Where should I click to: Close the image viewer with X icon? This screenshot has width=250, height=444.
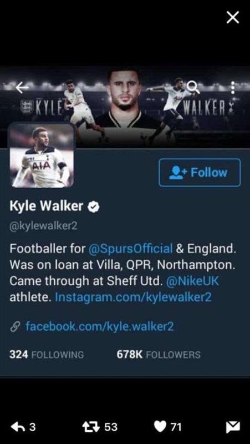(x=233, y=18)
